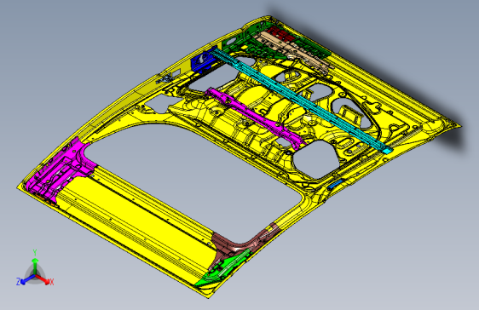Select the dark blue bracket part
This screenshot has width=479, height=310.
(x=203, y=60)
